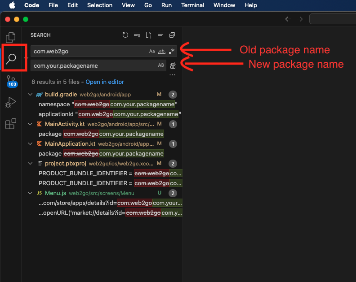Refresh the search results

click(125, 35)
